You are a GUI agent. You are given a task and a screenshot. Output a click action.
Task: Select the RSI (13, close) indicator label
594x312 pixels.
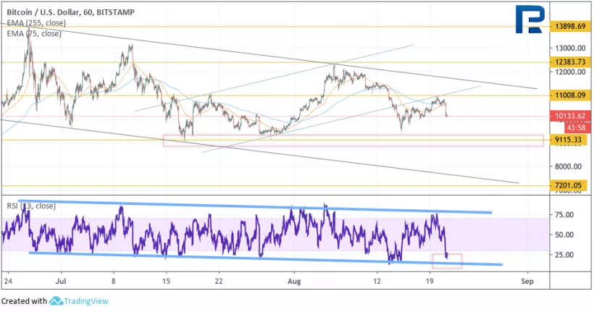pos(29,206)
